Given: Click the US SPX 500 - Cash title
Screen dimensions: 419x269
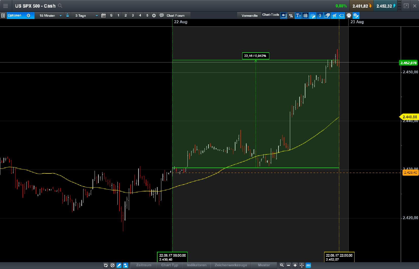Looking at the screenshot, I should 35,6.
